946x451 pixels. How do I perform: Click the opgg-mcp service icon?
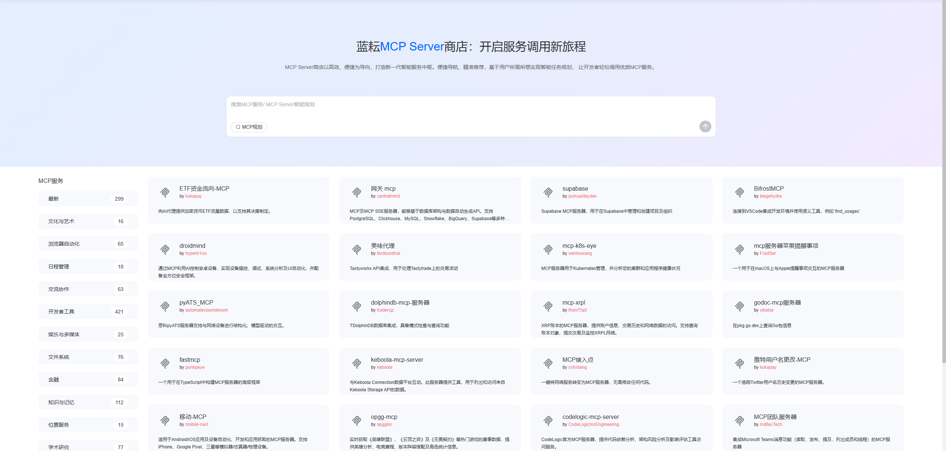click(x=356, y=420)
